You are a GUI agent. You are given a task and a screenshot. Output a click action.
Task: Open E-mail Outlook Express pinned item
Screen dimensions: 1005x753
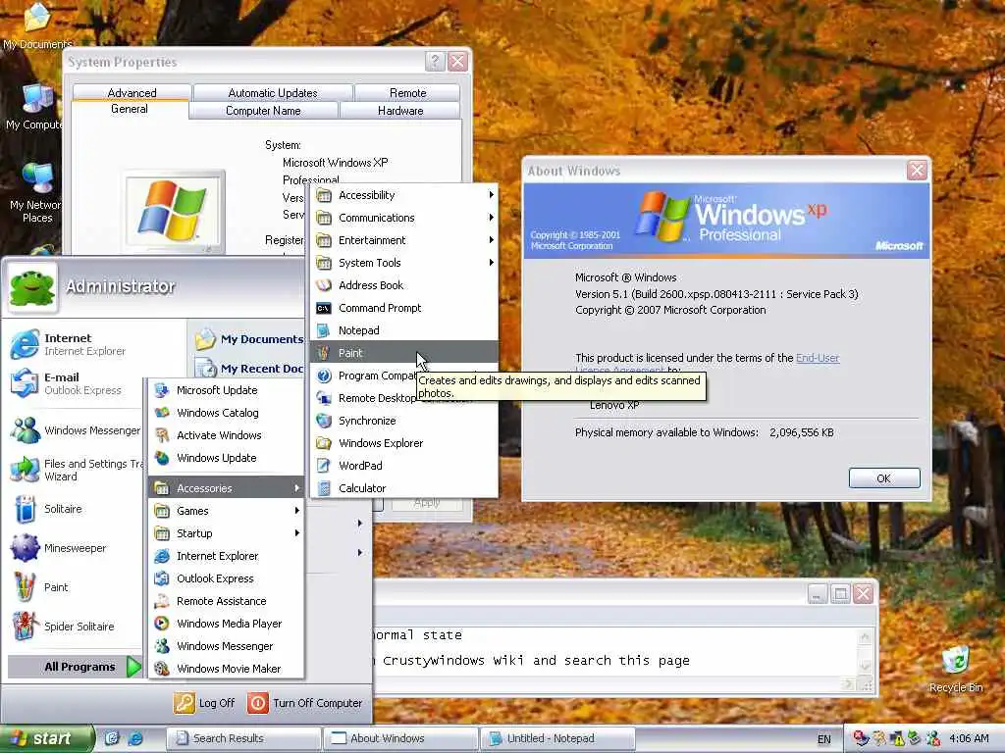click(x=74, y=383)
